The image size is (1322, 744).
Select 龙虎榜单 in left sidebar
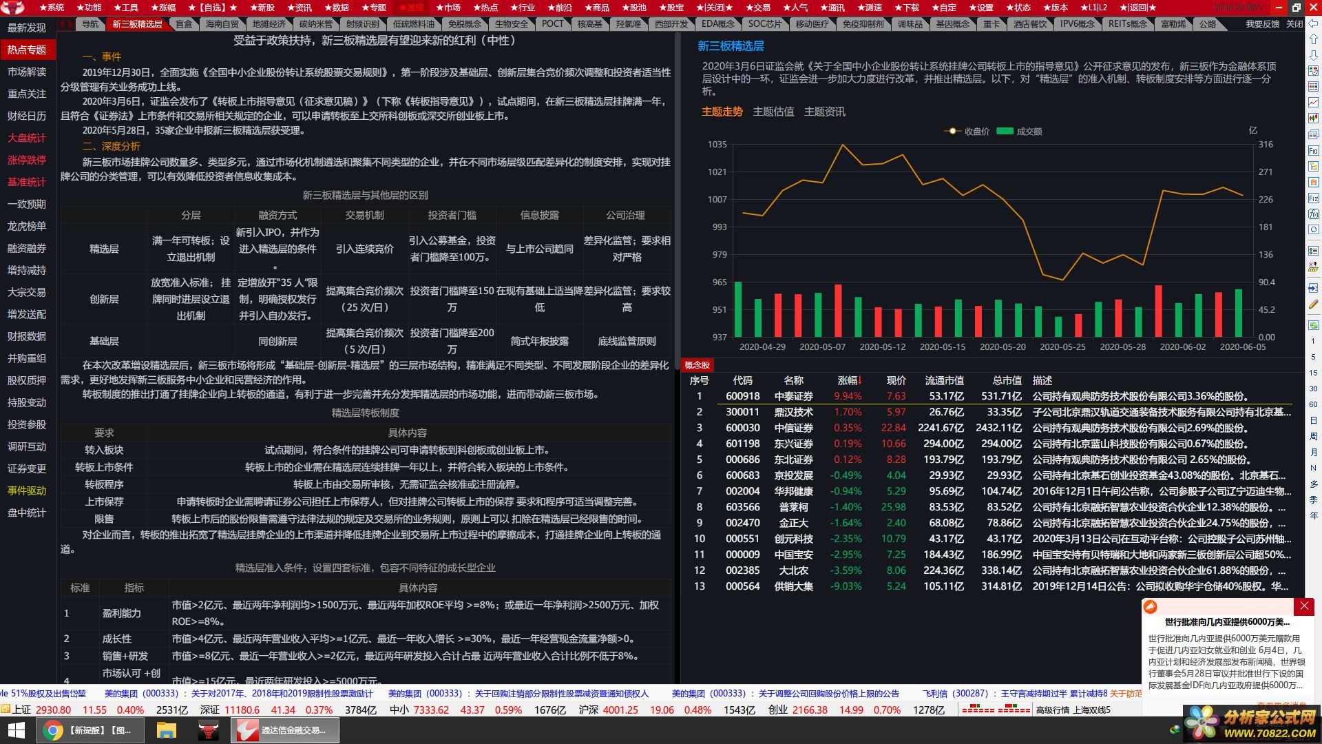pos(27,226)
